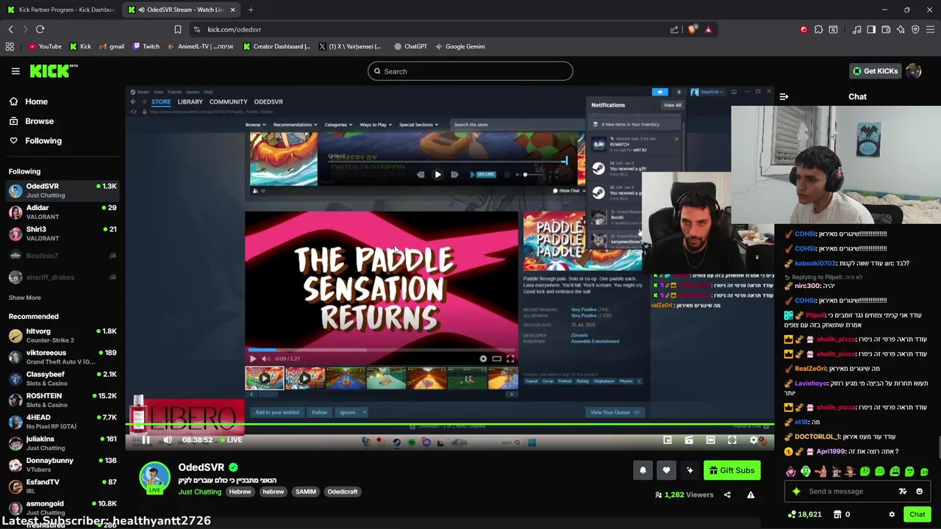Open the Kick sidebar hamburger menu
This screenshot has width=941, height=529.
(15, 71)
